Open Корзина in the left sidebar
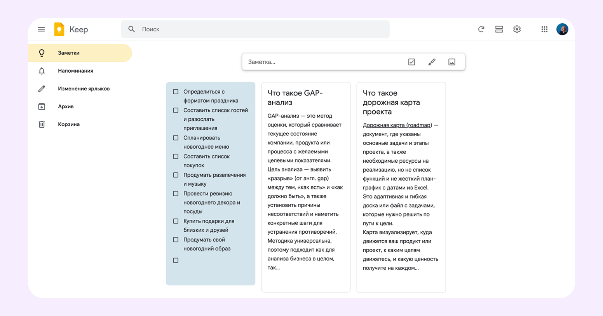 tap(69, 124)
